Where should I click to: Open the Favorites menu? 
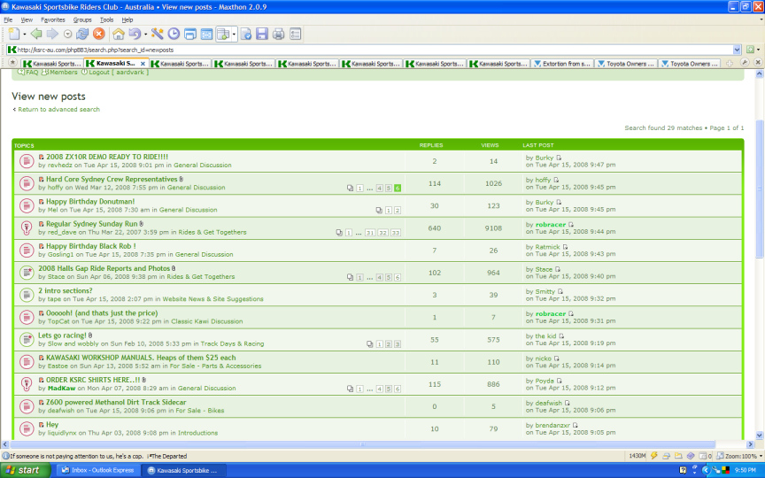(52, 19)
